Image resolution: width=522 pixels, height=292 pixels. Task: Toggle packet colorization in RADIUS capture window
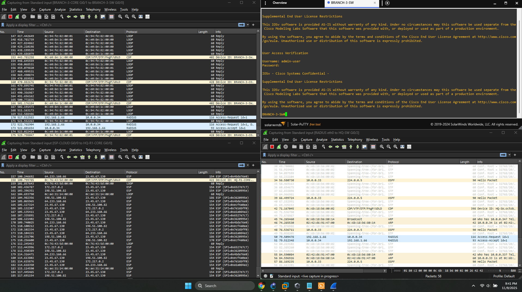(x=373, y=147)
